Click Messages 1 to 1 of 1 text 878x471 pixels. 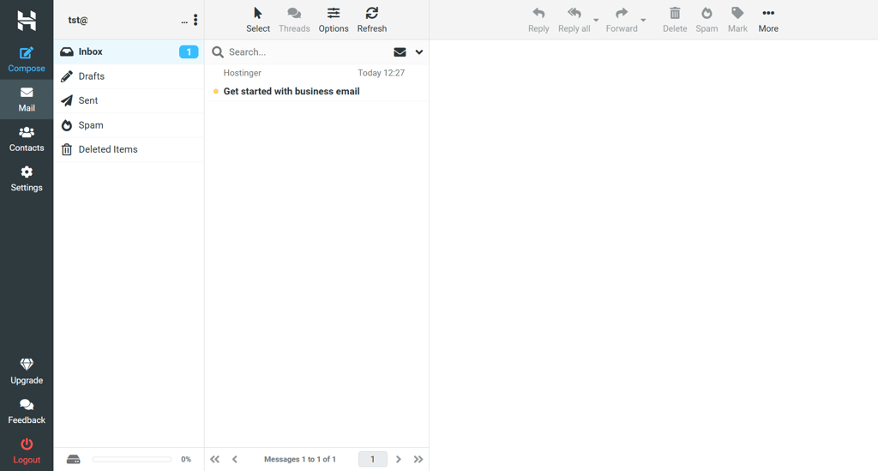pyautogui.click(x=299, y=459)
